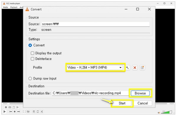This screenshot has height=116, width=177.
Task: Click Start to begin converting
Action: pos(122,103)
